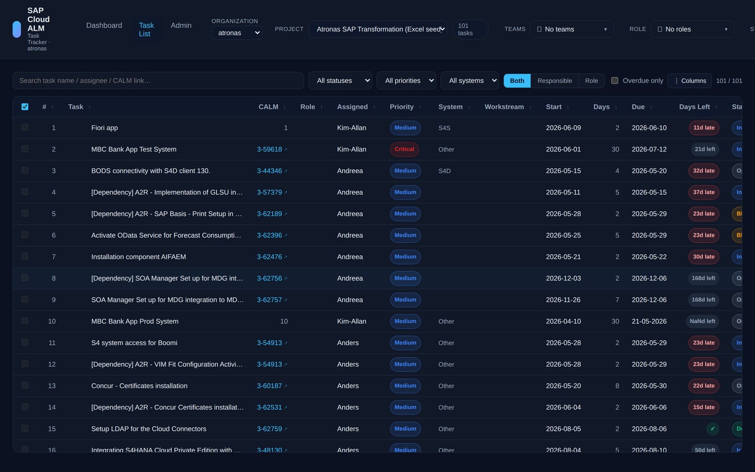Click the external link icon next to 3-62757
This screenshot has width=755, height=472.
point(286,300)
